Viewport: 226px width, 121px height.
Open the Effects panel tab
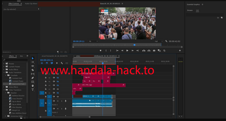tap(11, 56)
